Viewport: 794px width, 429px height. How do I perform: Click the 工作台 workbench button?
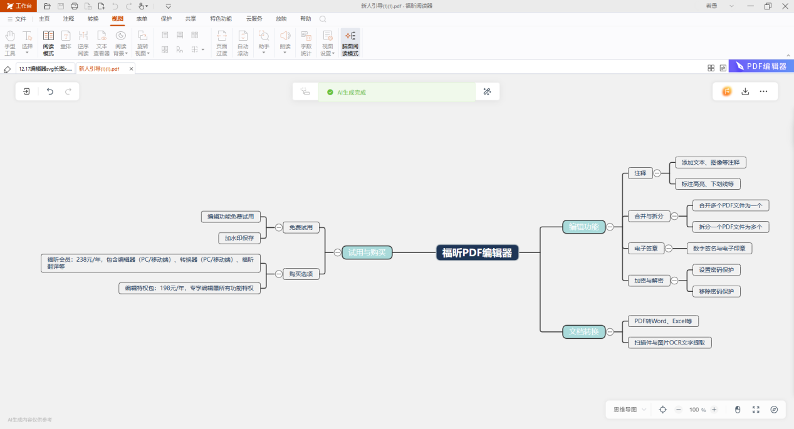click(19, 6)
